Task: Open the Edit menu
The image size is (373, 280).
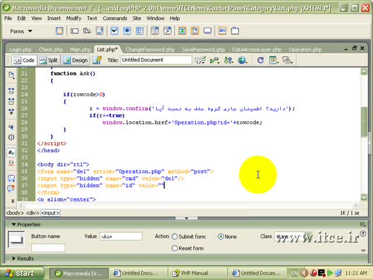Action: coord(22,18)
